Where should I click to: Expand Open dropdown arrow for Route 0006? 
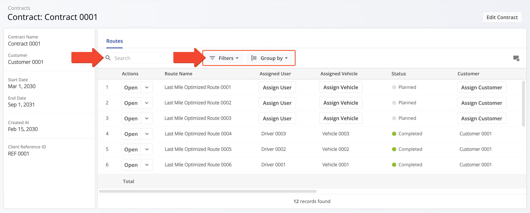[x=147, y=165]
